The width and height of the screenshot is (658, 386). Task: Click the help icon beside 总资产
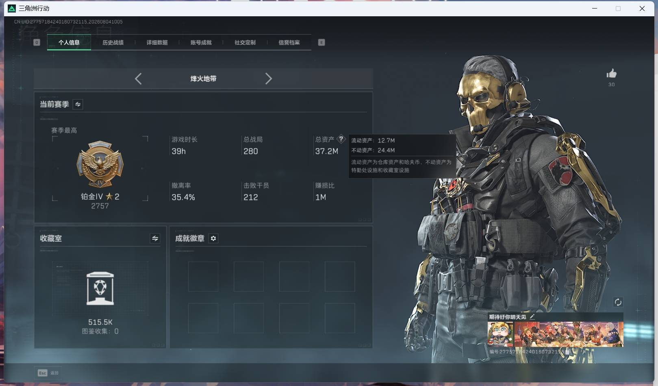coord(341,139)
